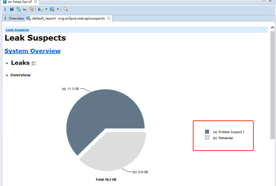Image resolution: width=276 pixels, height=186 pixels.
Task: Expand the reports dropdown arrow
Action: 46,9
